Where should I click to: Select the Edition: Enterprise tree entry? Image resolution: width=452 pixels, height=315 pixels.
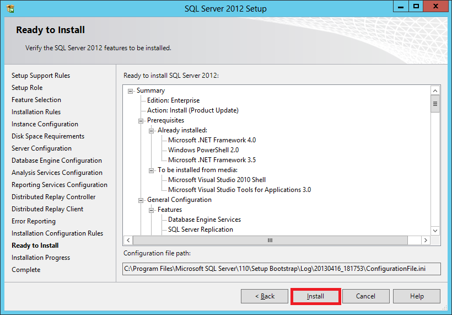(173, 100)
